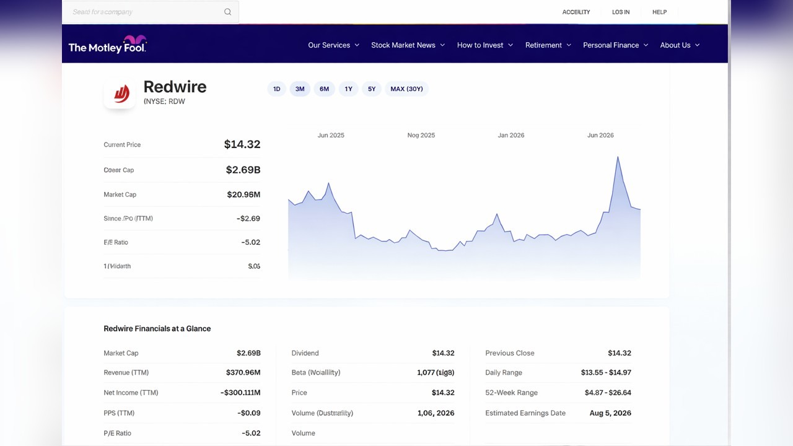Image resolution: width=793 pixels, height=446 pixels.
Task: Switch chart to MAX (30Y)
Action: [407, 89]
